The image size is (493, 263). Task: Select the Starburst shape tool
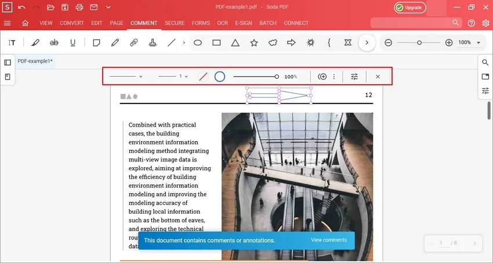(x=310, y=42)
